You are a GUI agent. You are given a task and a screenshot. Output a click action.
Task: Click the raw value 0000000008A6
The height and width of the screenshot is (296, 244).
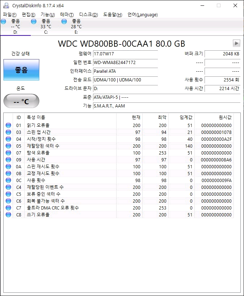point(216,160)
